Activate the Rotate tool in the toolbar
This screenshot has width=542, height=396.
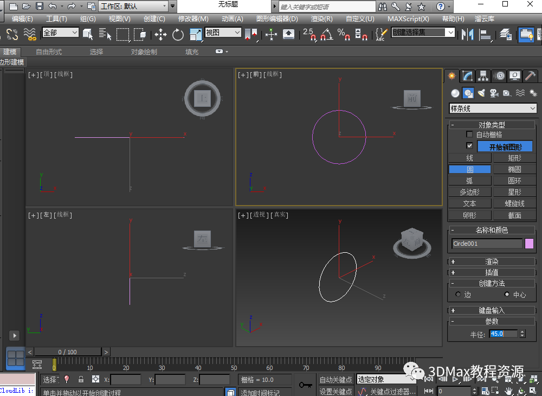click(178, 35)
